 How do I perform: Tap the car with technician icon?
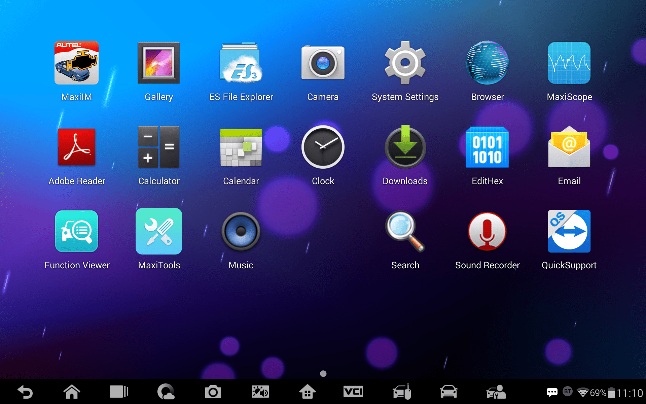(496, 392)
